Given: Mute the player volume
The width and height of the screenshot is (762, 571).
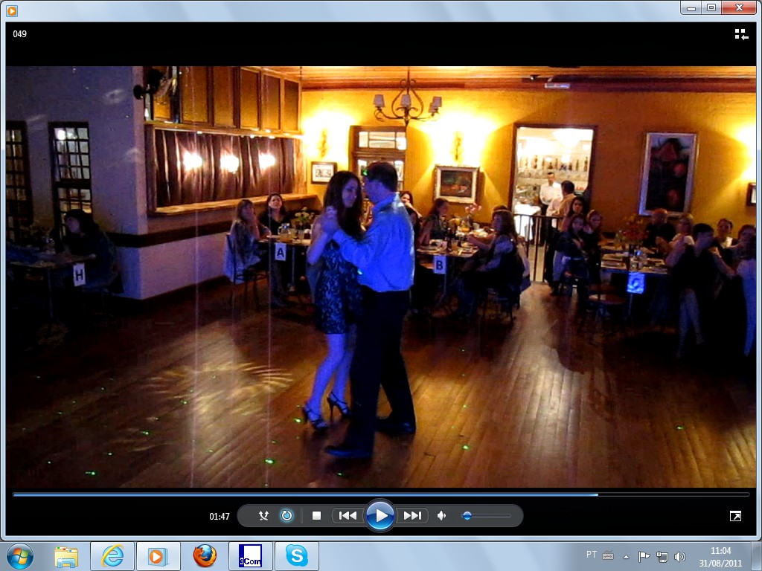Looking at the screenshot, I should click(x=441, y=515).
